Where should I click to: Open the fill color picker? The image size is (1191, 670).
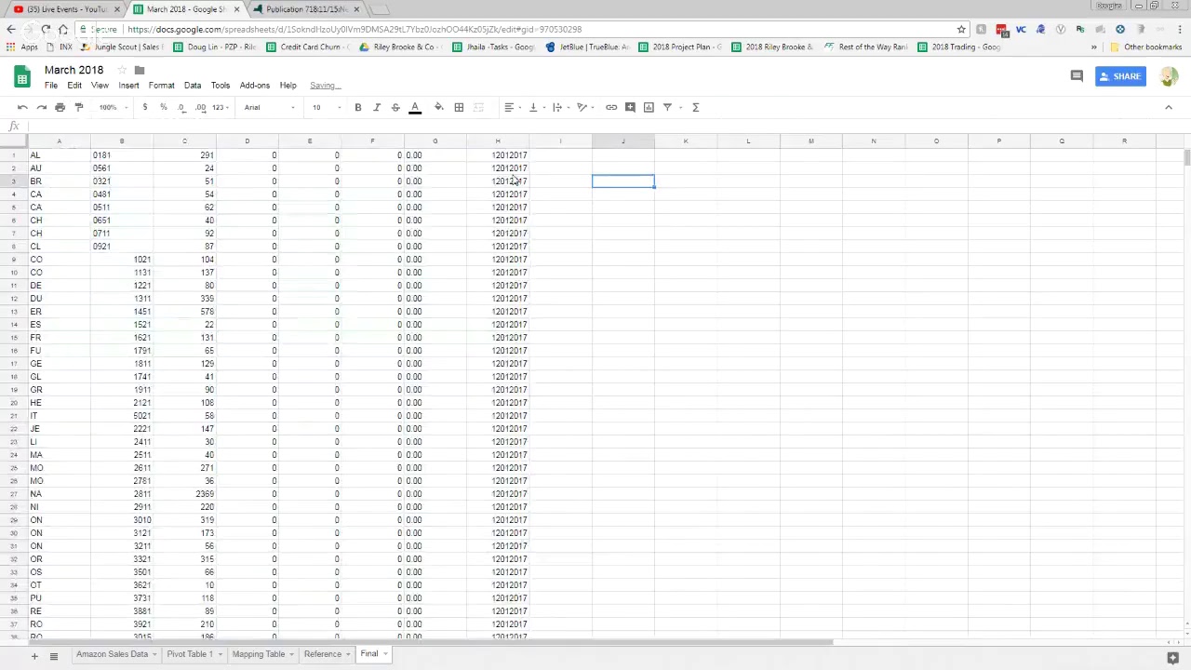[439, 107]
